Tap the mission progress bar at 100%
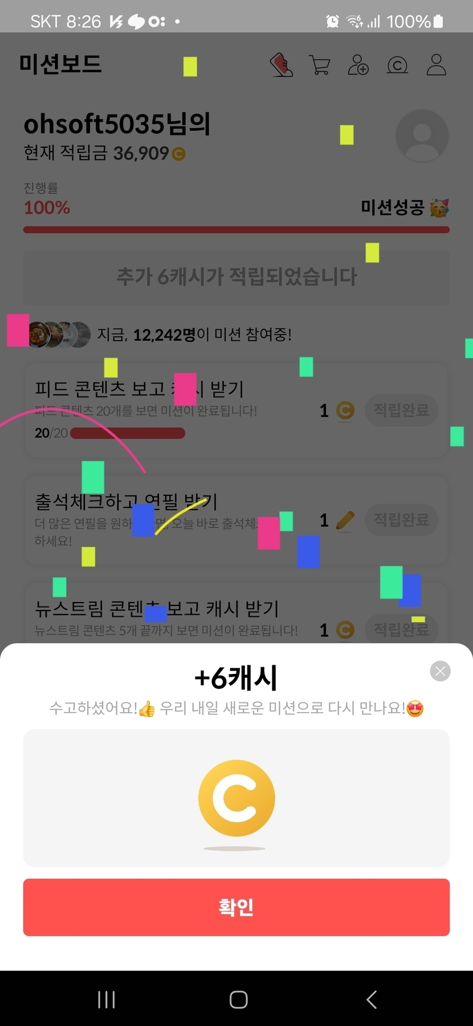 pyautogui.click(x=237, y=230)
